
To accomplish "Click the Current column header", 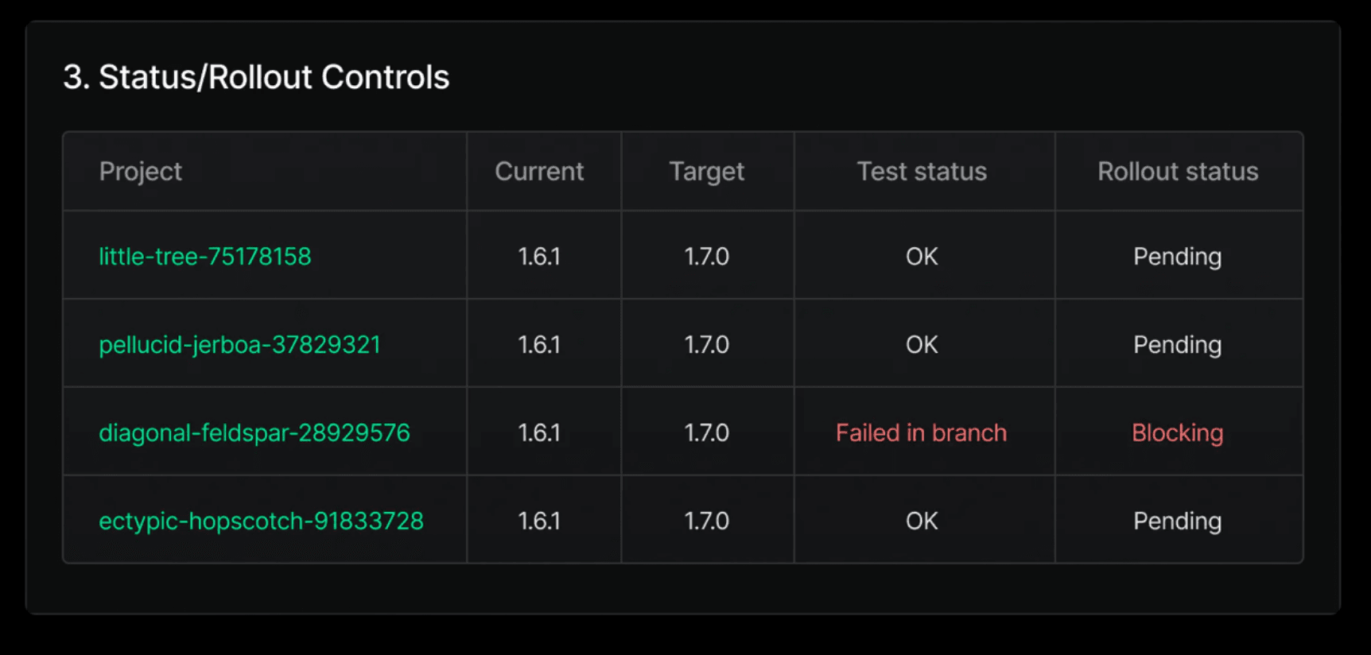I will (539, 172).
